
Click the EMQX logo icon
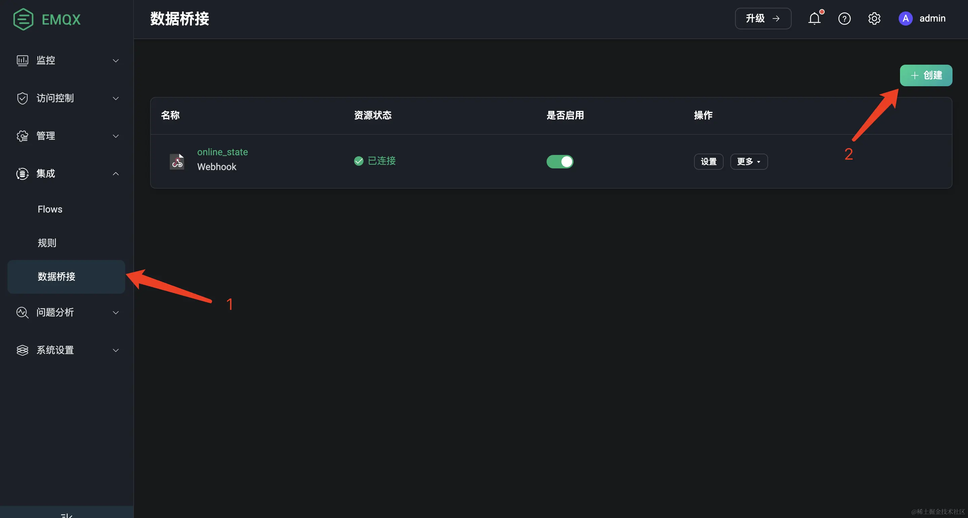click(x=23, y=19)
